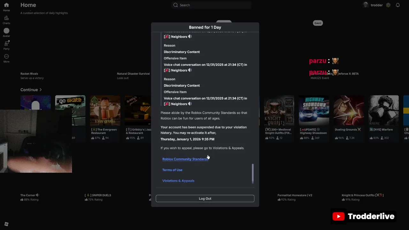Click the Racket Rivals title
This screenshot has width=409, height=230.
tap(29, 74)
